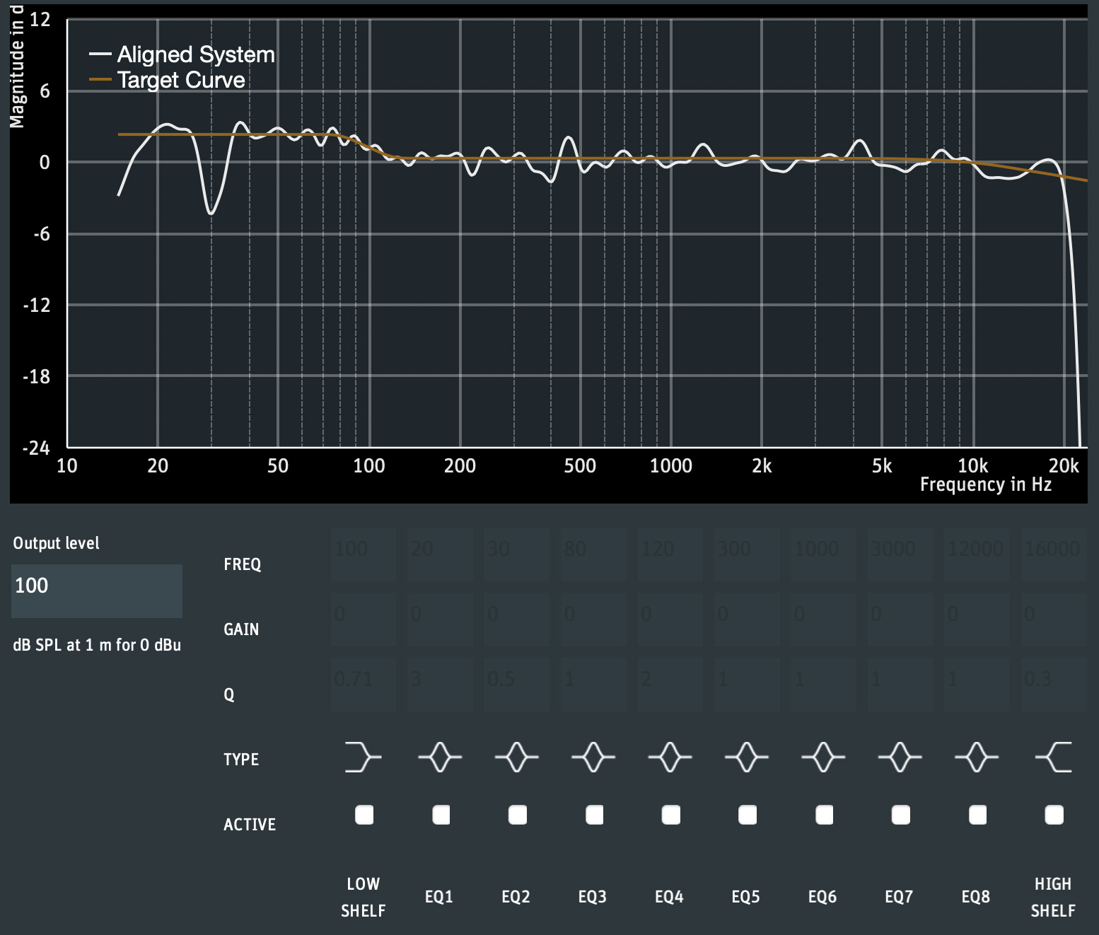Click the EQ4 Q field showing 2
This screenshot has width=1099, height=935.
(x=670, y=685)
